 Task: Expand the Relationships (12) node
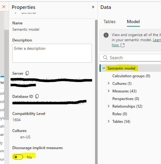click(x=109, y=106)
